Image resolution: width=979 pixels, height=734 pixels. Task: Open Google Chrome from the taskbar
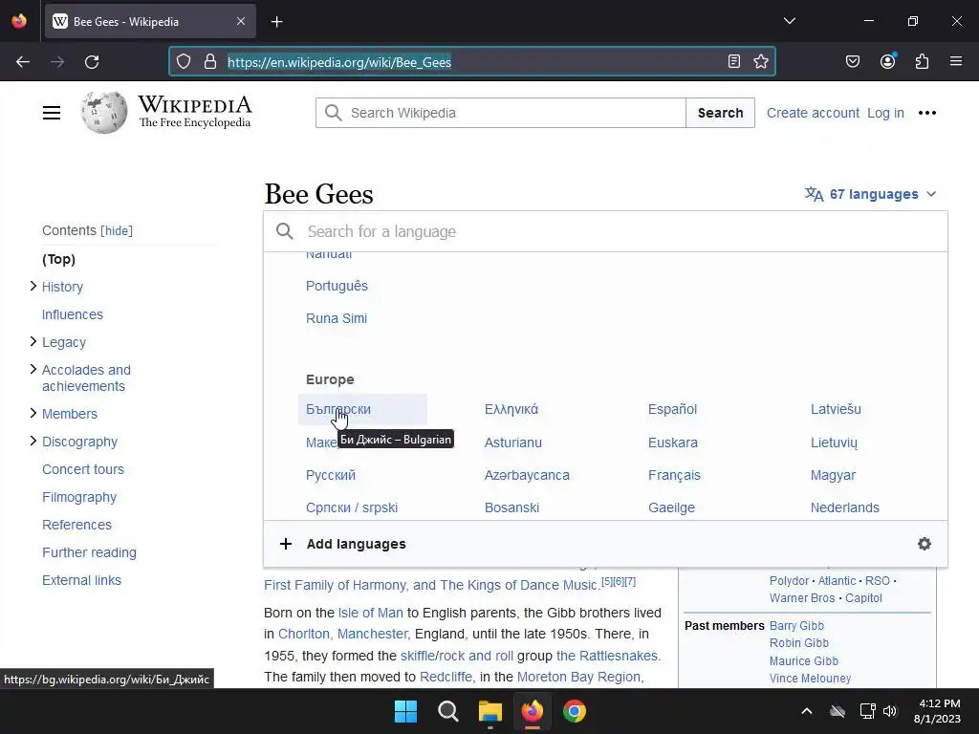pos(575,711)
